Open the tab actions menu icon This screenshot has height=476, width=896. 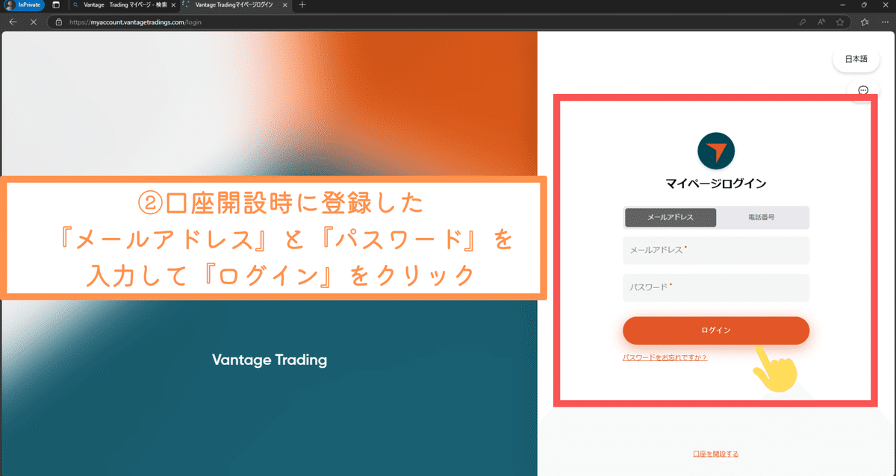click(x=56, y=5)
